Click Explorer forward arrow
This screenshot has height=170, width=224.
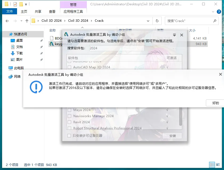15,21
